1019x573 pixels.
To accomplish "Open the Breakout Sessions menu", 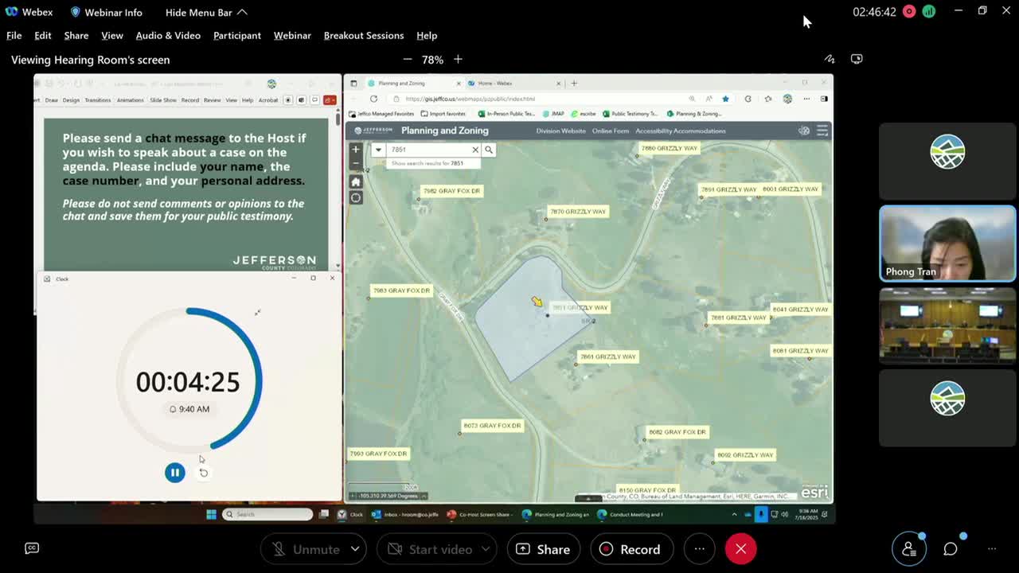I will pyautogui.click(x=363, y=35).
